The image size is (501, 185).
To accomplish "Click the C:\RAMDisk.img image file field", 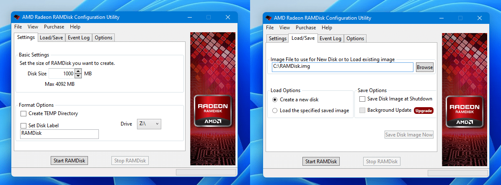I will tap(343, 67).
